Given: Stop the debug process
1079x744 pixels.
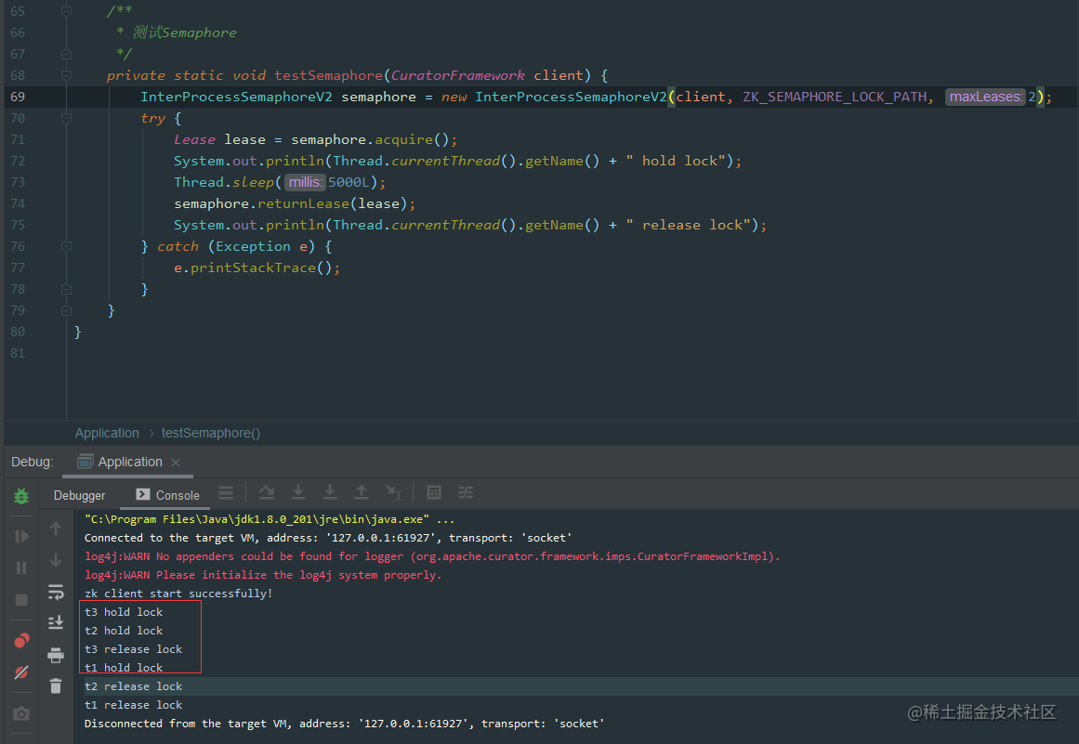Looking at the screenshot, I should click(20, 599).
